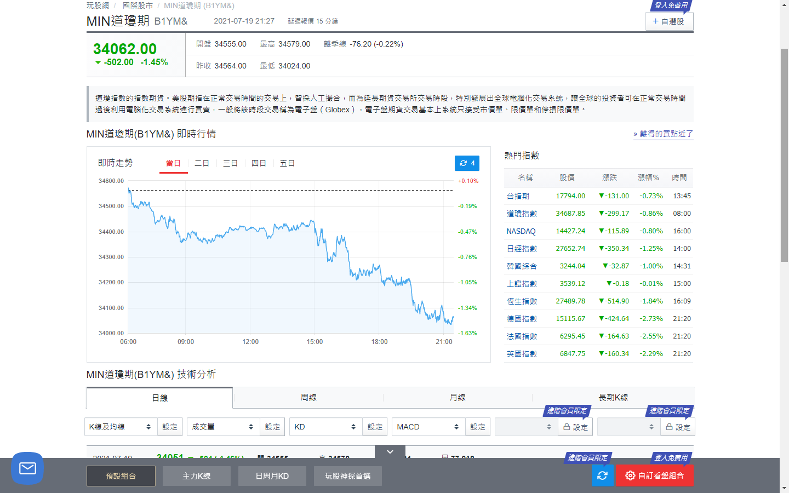Click the 股價 column header
Viewport: 789px width, 493px height.
pyautogui.click(x=567, y=177)
